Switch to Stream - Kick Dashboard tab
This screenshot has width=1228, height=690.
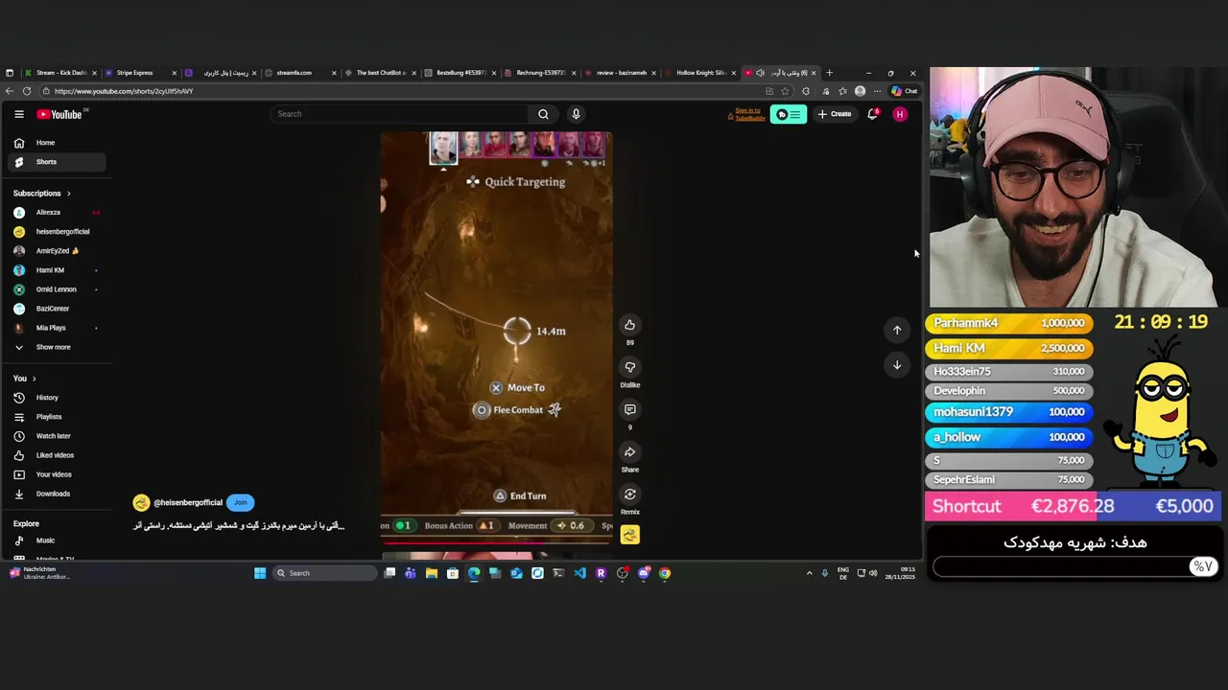(x=60, y=73)
